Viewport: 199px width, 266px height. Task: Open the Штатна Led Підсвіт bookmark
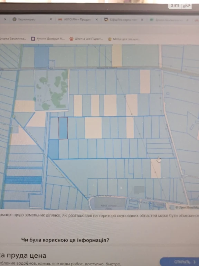(x=86, y=39)
